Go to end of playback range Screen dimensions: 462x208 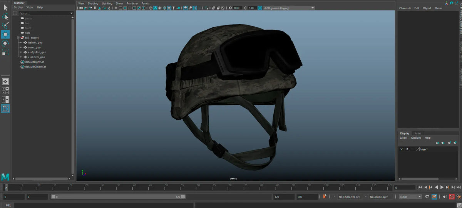(x=458, y=187)
